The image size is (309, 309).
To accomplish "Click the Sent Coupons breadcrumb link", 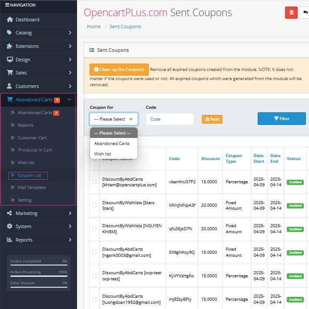I will [x=125, y=27].
